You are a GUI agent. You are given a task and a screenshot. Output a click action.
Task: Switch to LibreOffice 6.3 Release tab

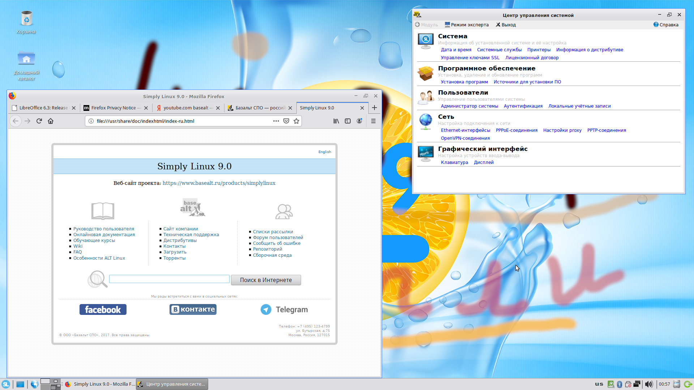click(43, 108)
